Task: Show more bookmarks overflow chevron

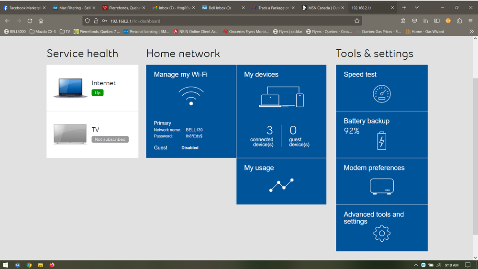Action: 471,32
